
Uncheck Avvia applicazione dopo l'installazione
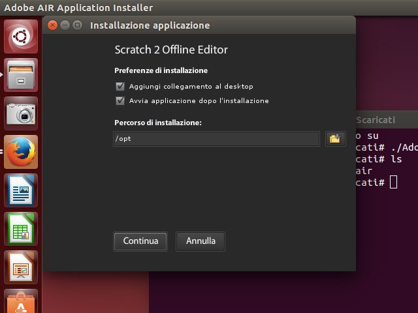coord(120,100)
